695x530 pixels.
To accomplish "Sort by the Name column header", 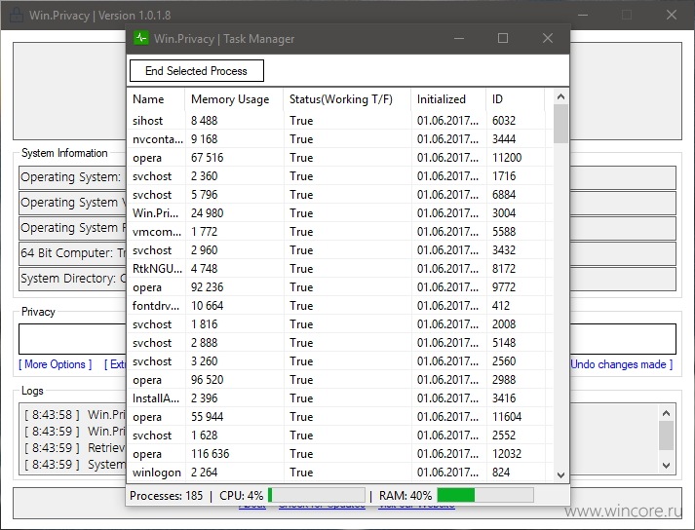I will click(156, 99).
